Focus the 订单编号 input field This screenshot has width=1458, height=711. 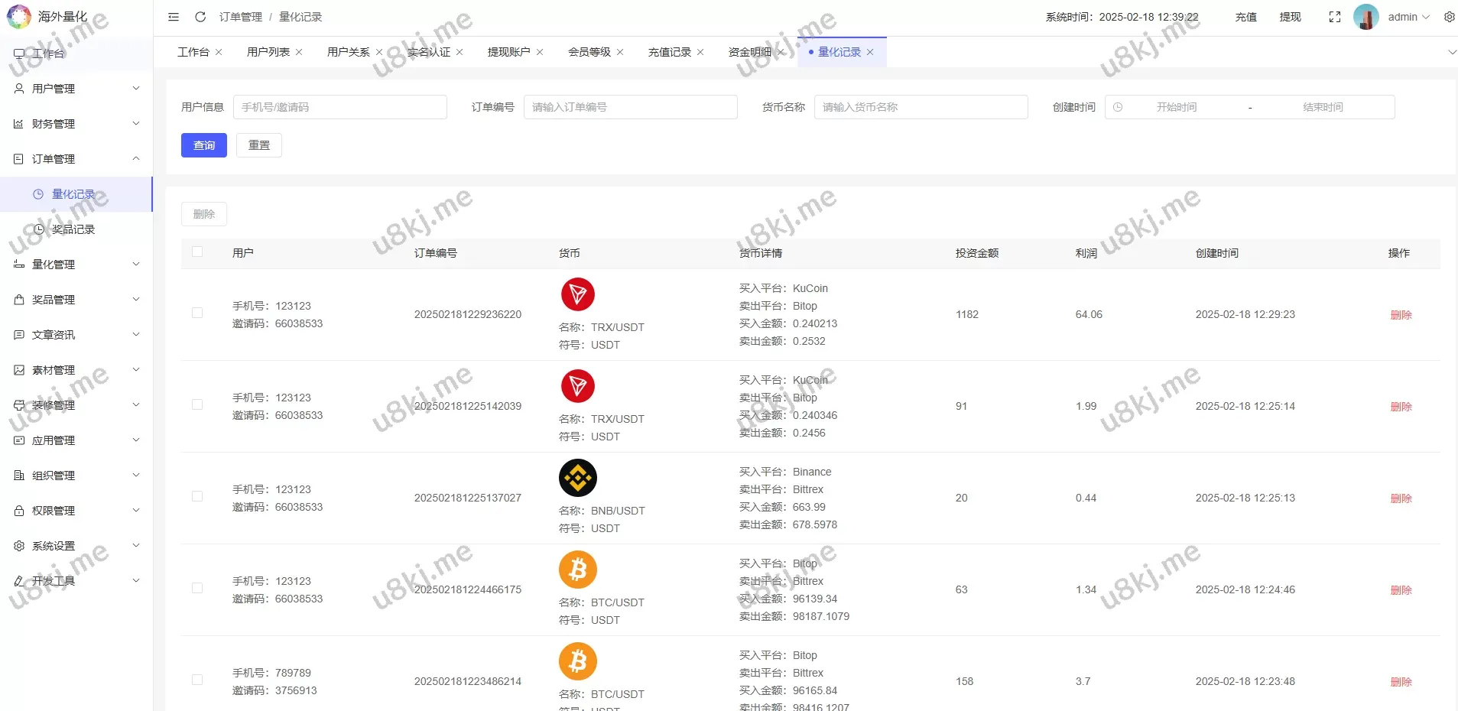(x=630, y=107)
